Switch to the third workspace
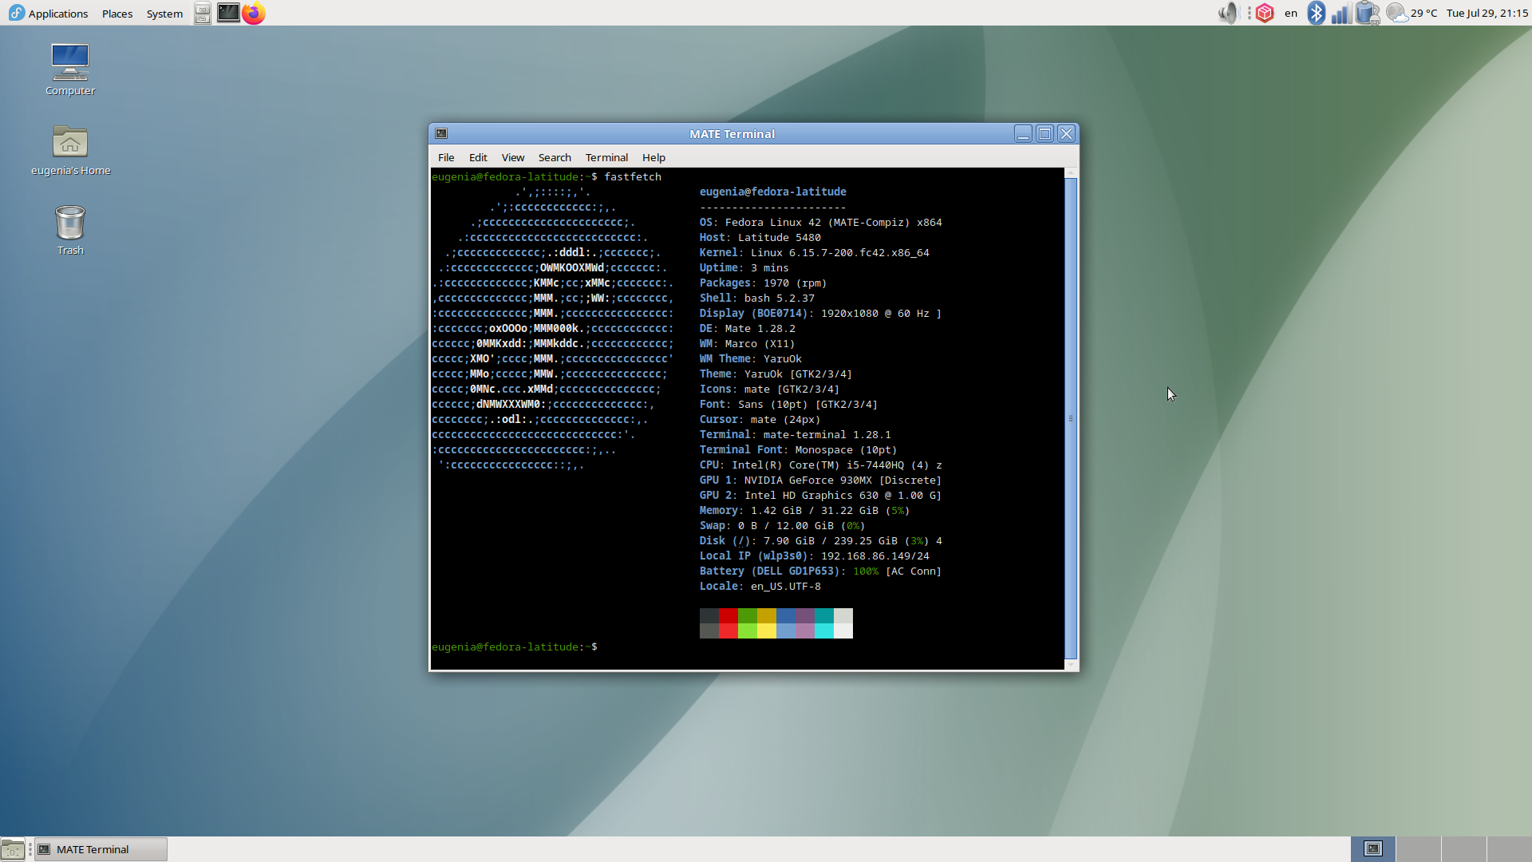The height and width of the screenshot is (862, 1532). click(1464, 849)
